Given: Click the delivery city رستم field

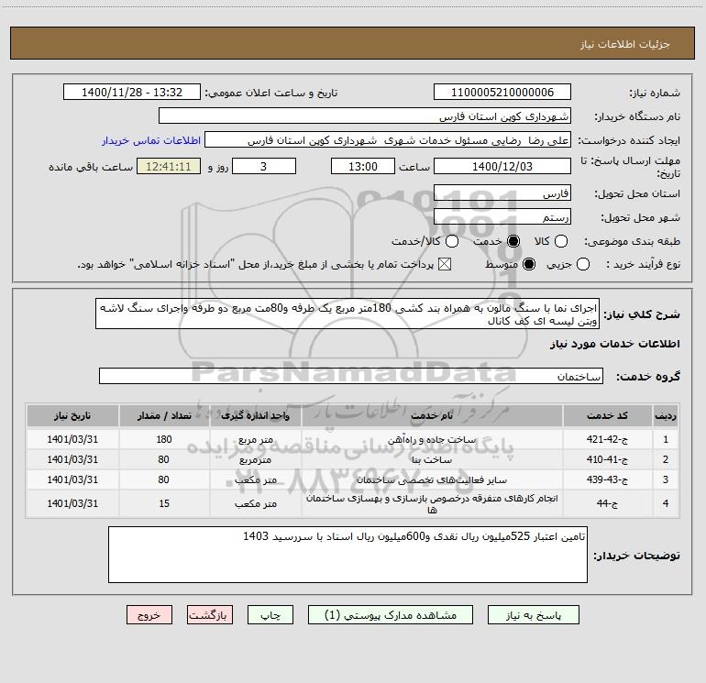Looking at the screenshot, I should point(502,217).
